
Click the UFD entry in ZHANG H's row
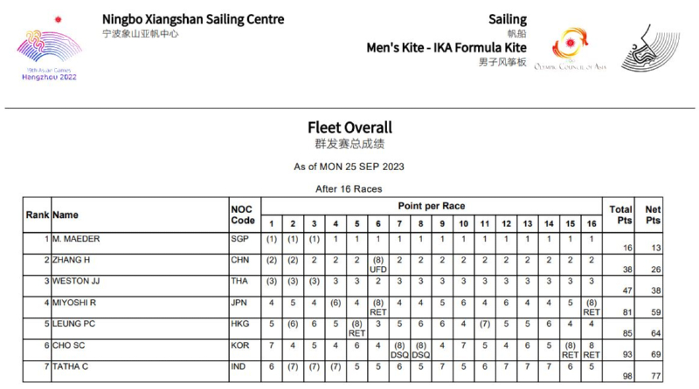(x=378, y=270)
